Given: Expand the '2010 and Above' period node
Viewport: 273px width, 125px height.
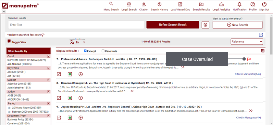Looking at the screenshot, I should [9, 108].
